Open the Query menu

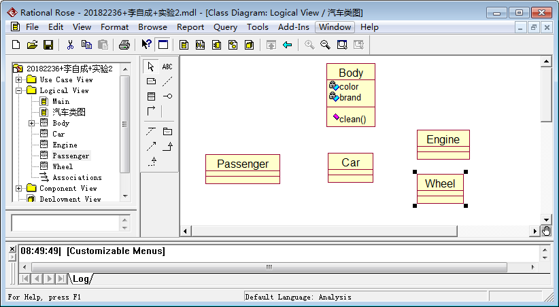[225, 27]
